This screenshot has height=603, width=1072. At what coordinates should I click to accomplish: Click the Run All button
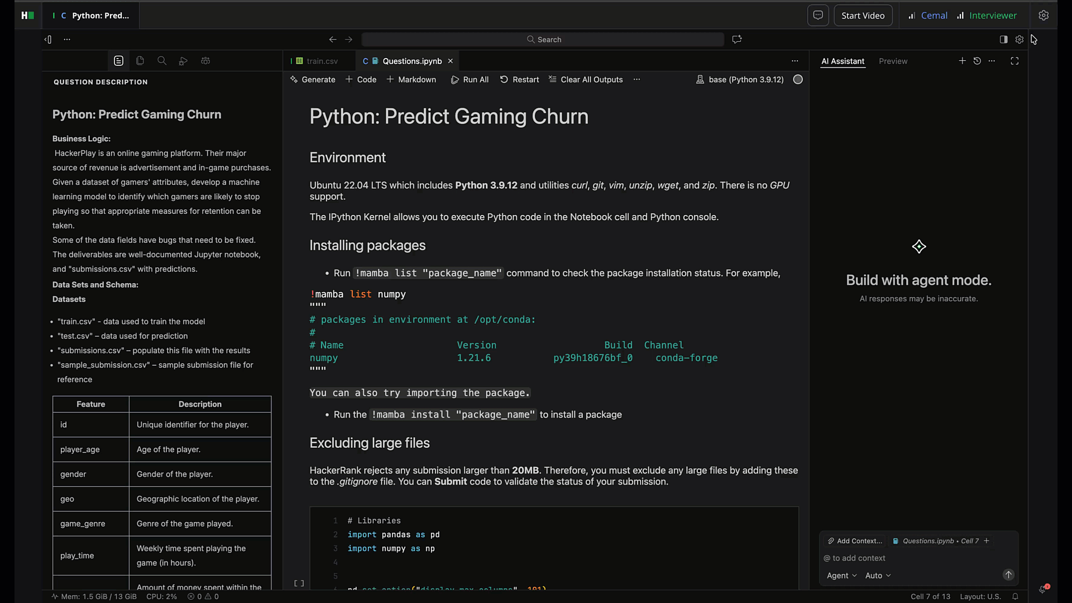469,79
